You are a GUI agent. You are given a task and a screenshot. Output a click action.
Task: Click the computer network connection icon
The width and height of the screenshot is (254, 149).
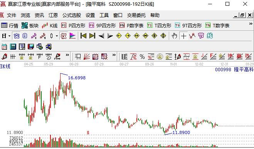[x=49, y=47]
